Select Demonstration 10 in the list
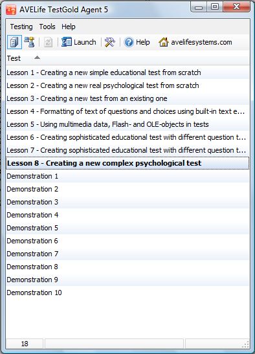255x354 pixels. coord(128,293)
